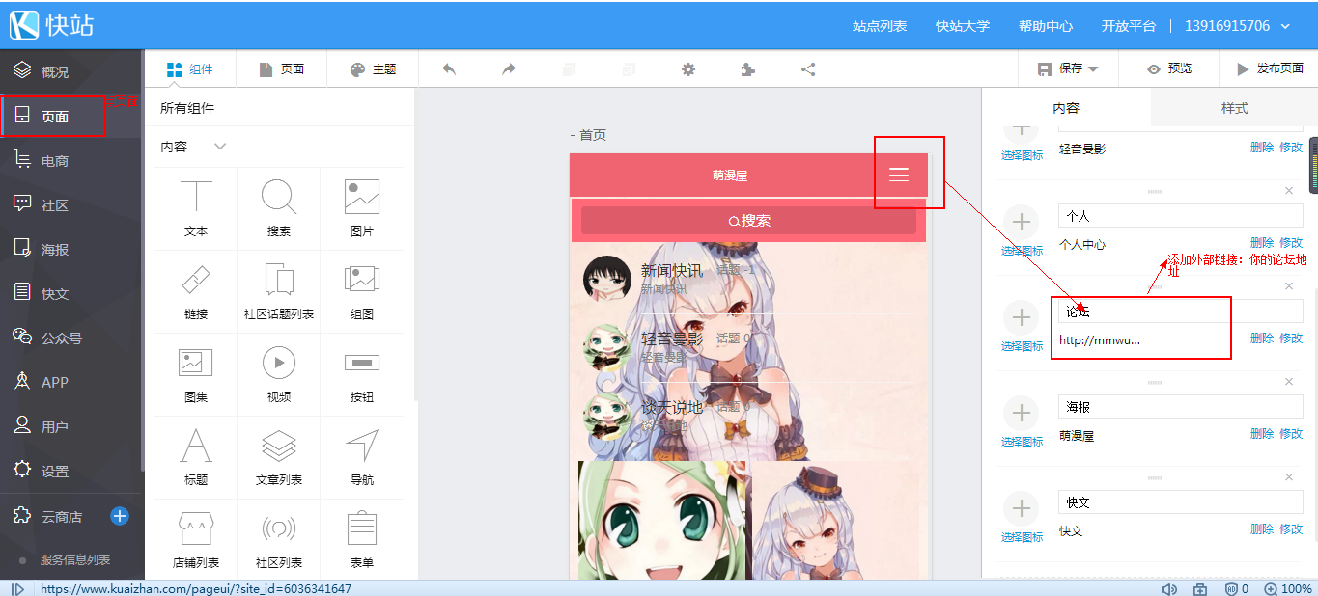Open 快站大学 link in header
The image size is (1318, 596).
(x=963, y=26)
